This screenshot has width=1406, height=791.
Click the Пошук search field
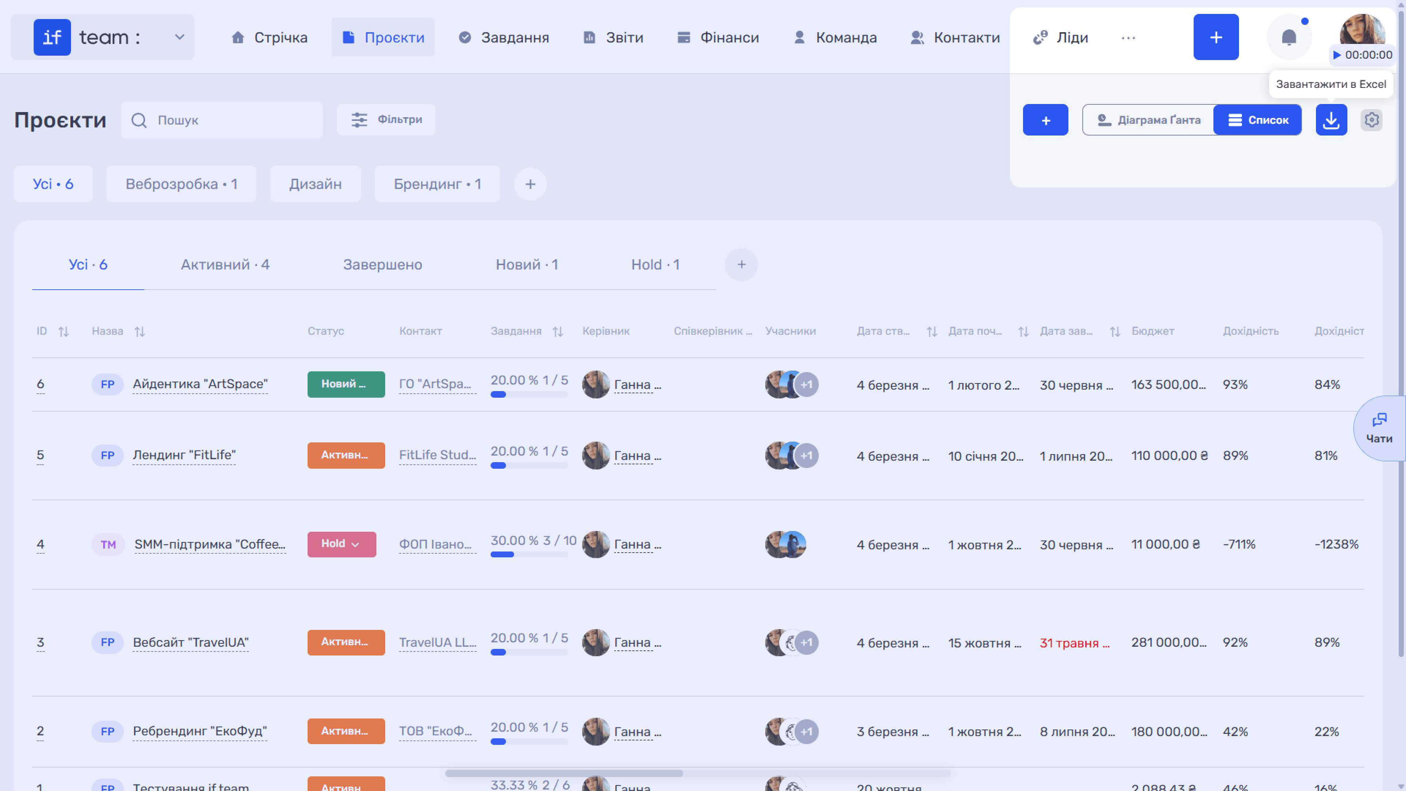[222, 120]
